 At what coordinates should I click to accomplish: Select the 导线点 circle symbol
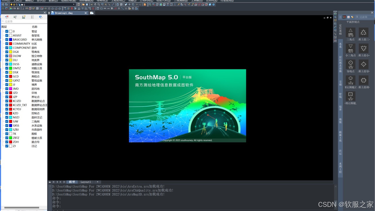pyautogui.click(x=350, y=64)
